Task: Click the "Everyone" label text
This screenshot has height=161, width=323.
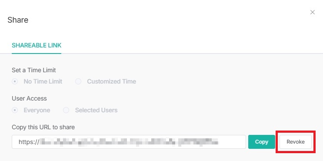Action: tap(37, 110)
